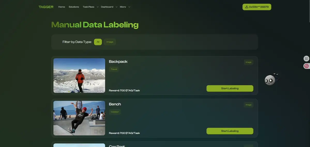Click the Backpack task title
This screenshot has width=310, height=147.
[x=118, y=62]
